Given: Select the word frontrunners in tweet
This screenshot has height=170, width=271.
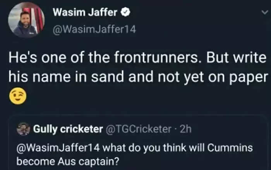Looking at the screenshot, I should pyautogui.click(x=156, y=58).
